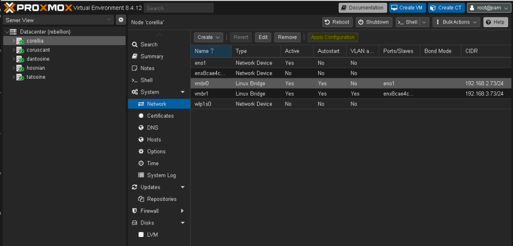Screen dimensions: 513x246
Task: Expand the coruscant tree node
Action: pos(14,50)
